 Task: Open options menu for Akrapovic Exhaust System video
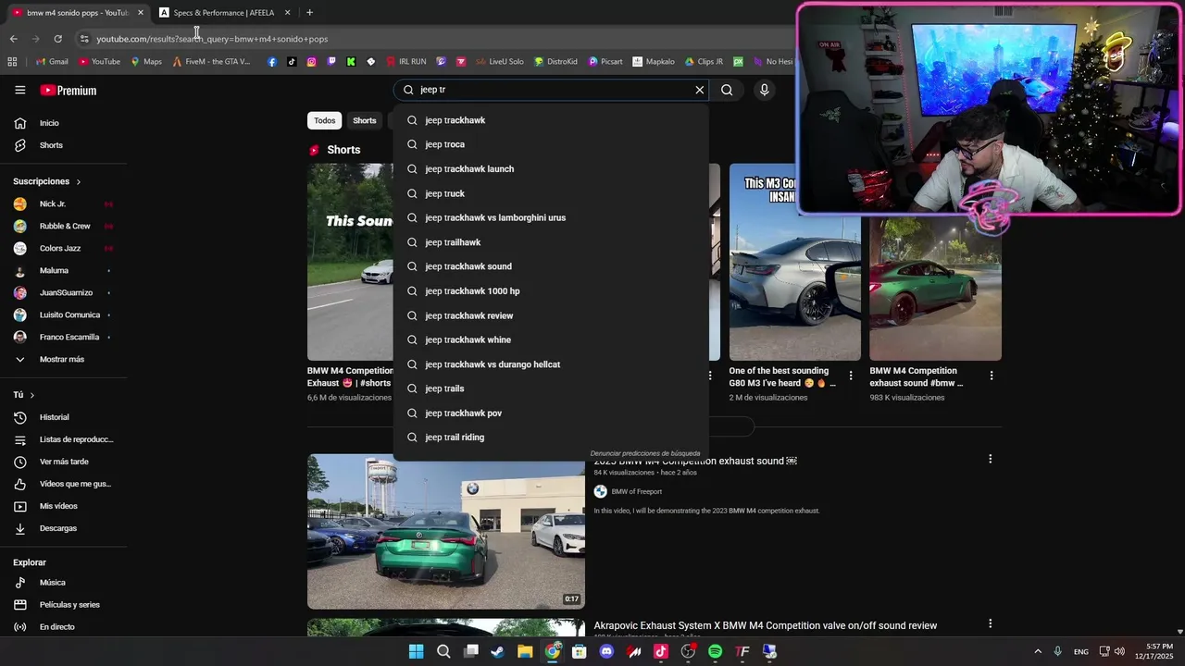click(990, 624)
